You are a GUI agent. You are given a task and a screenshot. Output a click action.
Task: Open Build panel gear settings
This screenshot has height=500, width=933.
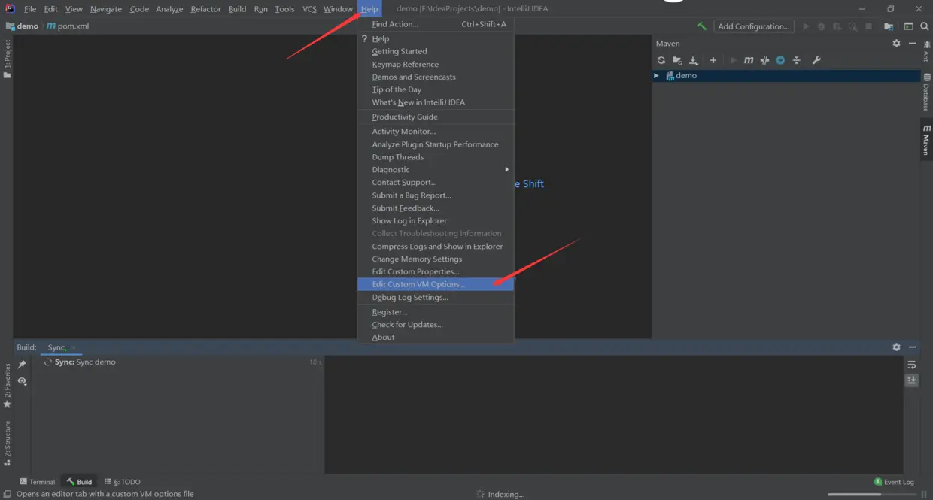pyautogui.click(x=896, y=347)
